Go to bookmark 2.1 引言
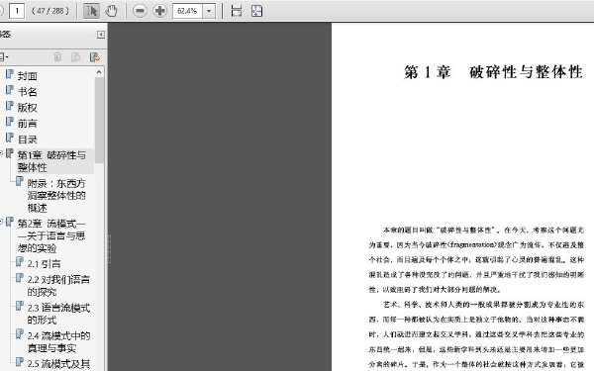The width and height of the screenshot is (594, 371). tap(44, 264)
